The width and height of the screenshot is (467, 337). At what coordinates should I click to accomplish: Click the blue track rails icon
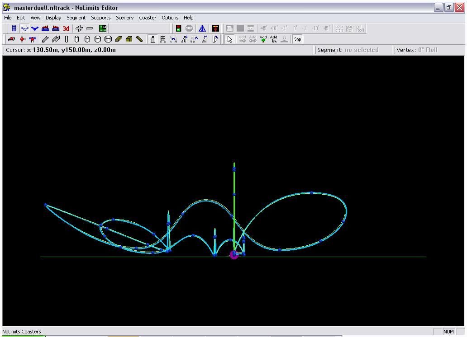tap(14, 28)
